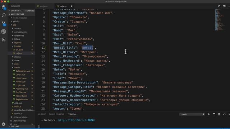
Task: Open the Search view icon
Action: pos(4,15)
